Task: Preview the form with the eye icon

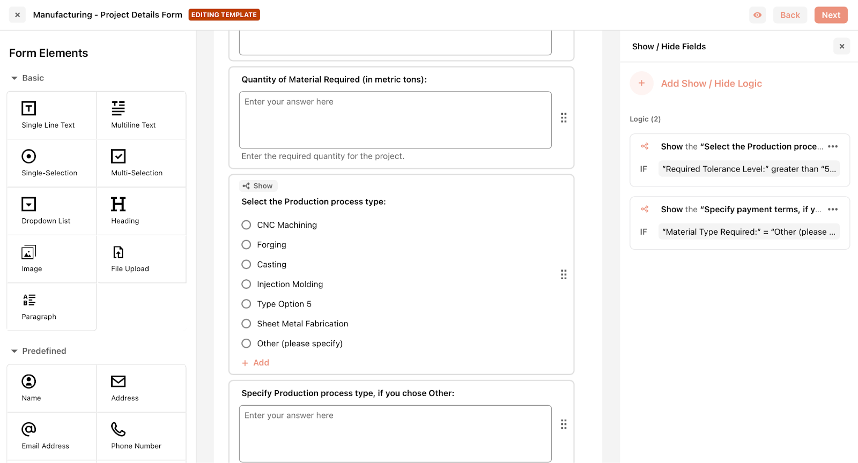Action: (x=757, y=15)
